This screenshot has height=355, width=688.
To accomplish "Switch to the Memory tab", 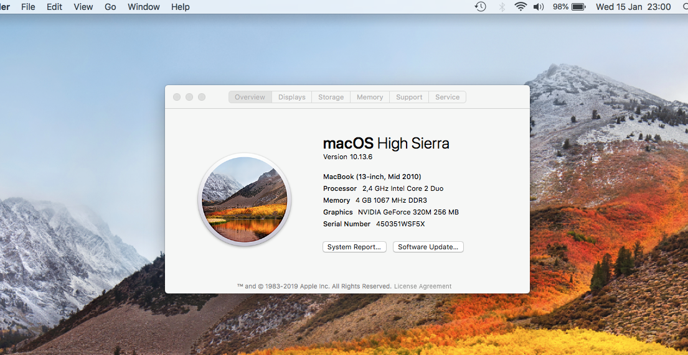I will [x=370, y=97].
